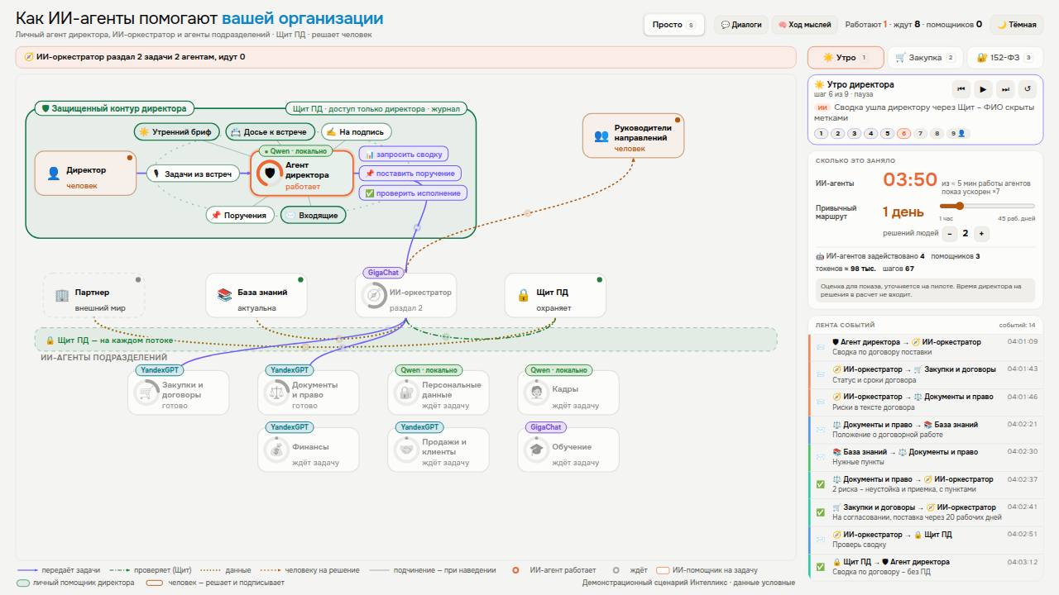Select the ИИ-оркестратор compass node
The height and width of the screenshot is (595, 1059).
[405, 295]
